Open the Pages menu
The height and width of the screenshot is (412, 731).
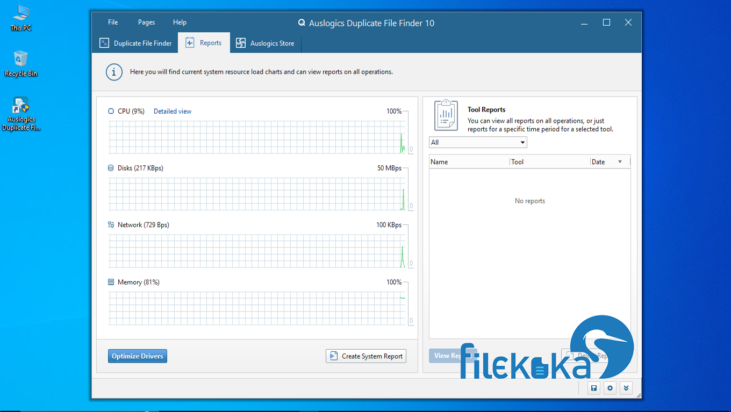146,22
